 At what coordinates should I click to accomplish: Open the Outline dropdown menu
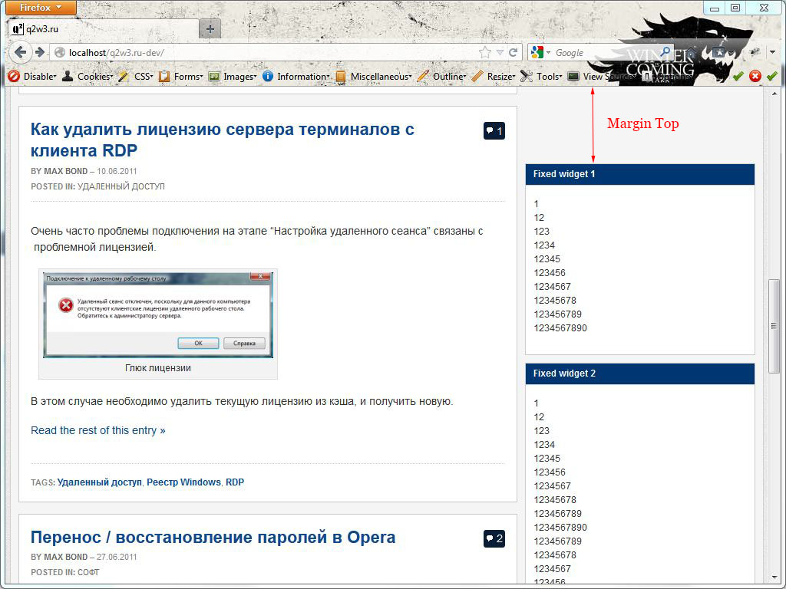[441, 76]
